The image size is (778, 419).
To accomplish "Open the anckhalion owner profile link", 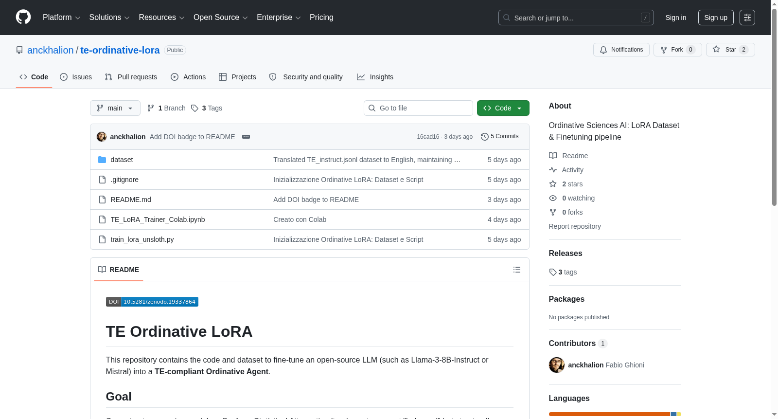I will tap(51, 50).
